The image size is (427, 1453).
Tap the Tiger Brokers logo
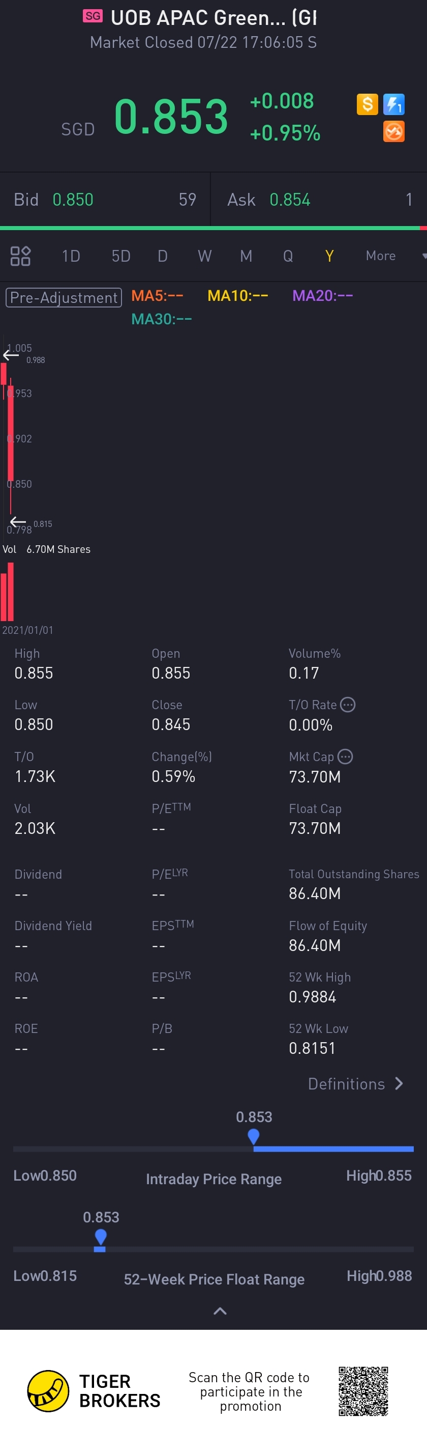[x=48, y=1390]
